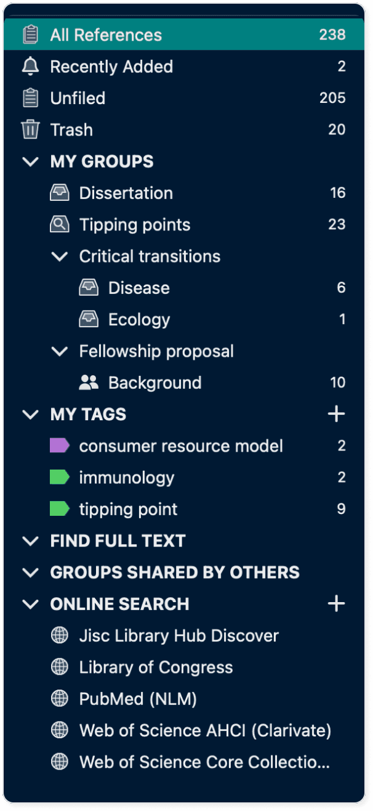
Task: Collapse the Critical transitions group set
Action: point(59,256)
